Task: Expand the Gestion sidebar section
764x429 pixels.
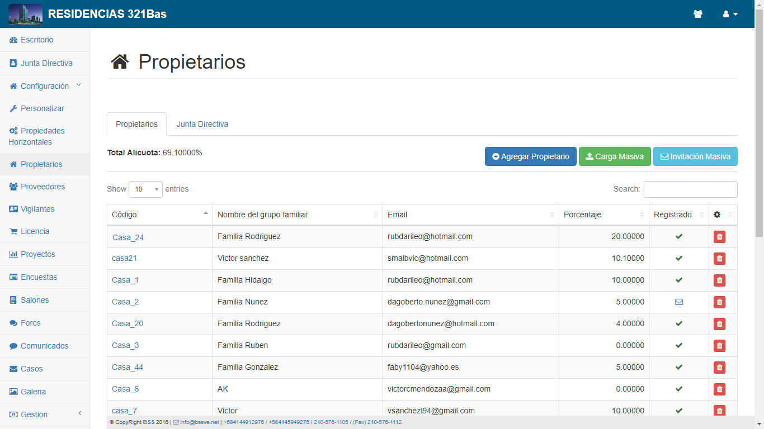Action: (45, 414)
